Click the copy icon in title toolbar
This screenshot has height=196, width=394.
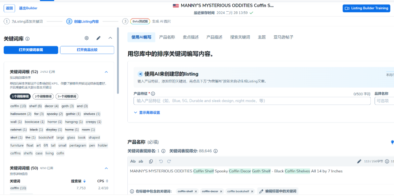[x=151, y=161]
